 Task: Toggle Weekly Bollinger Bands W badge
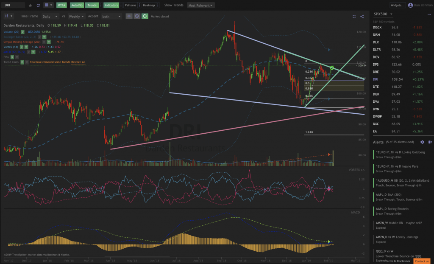click(x=44, y=37)
